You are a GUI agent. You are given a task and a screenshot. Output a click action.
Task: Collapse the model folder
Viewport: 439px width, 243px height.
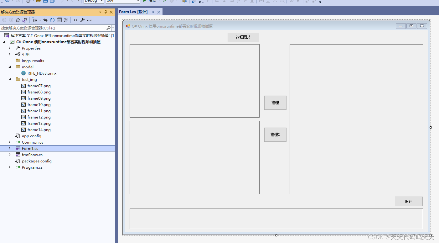click(9, 67)
